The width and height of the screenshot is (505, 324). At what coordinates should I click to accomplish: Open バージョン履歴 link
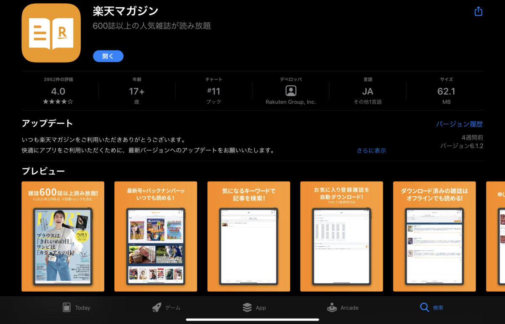coord(459,124)
